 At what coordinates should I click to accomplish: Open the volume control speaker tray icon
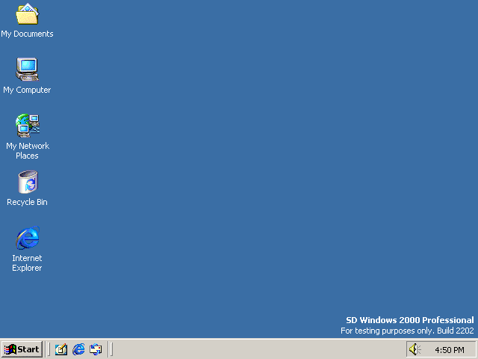click(x=415, y=349)
